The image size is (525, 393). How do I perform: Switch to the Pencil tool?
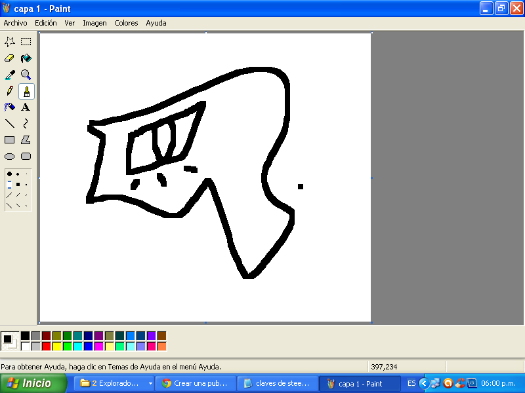[x=10, y=91]
